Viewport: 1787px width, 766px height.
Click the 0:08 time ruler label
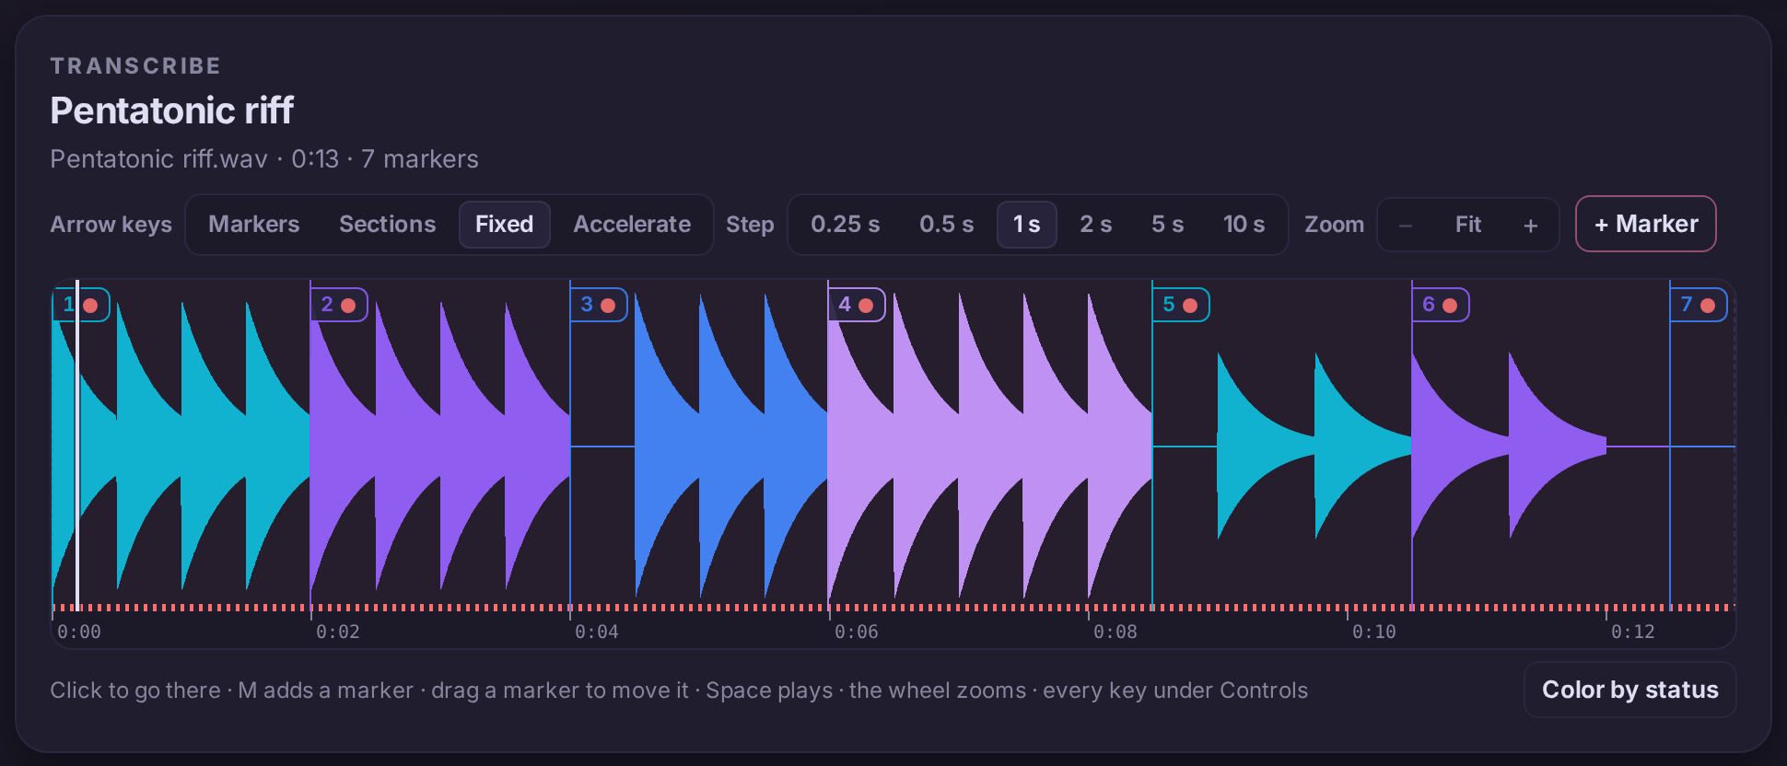point(1115,632)
